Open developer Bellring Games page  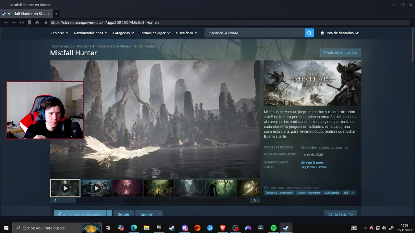[312, 162]
